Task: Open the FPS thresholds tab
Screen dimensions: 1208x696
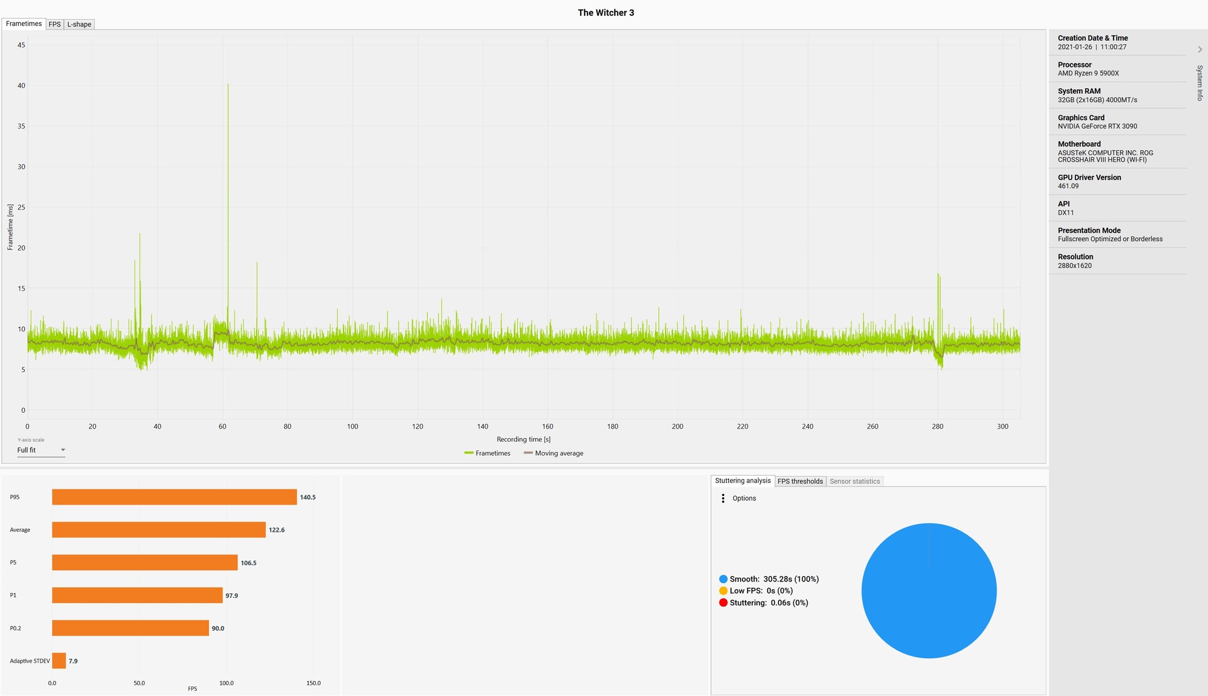Action: click(800, 481)
